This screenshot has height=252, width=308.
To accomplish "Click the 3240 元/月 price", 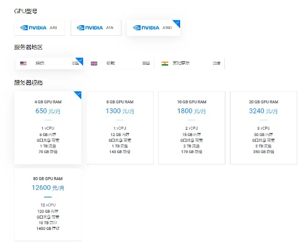I will 263,111.
